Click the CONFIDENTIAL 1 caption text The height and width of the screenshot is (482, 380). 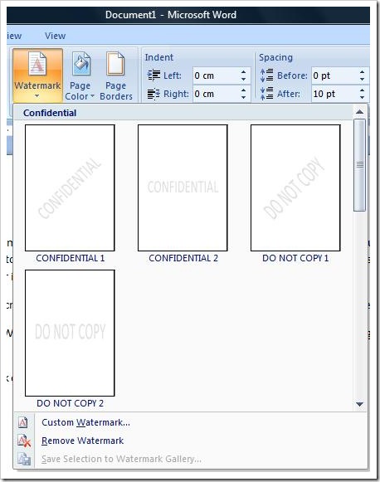70,258
